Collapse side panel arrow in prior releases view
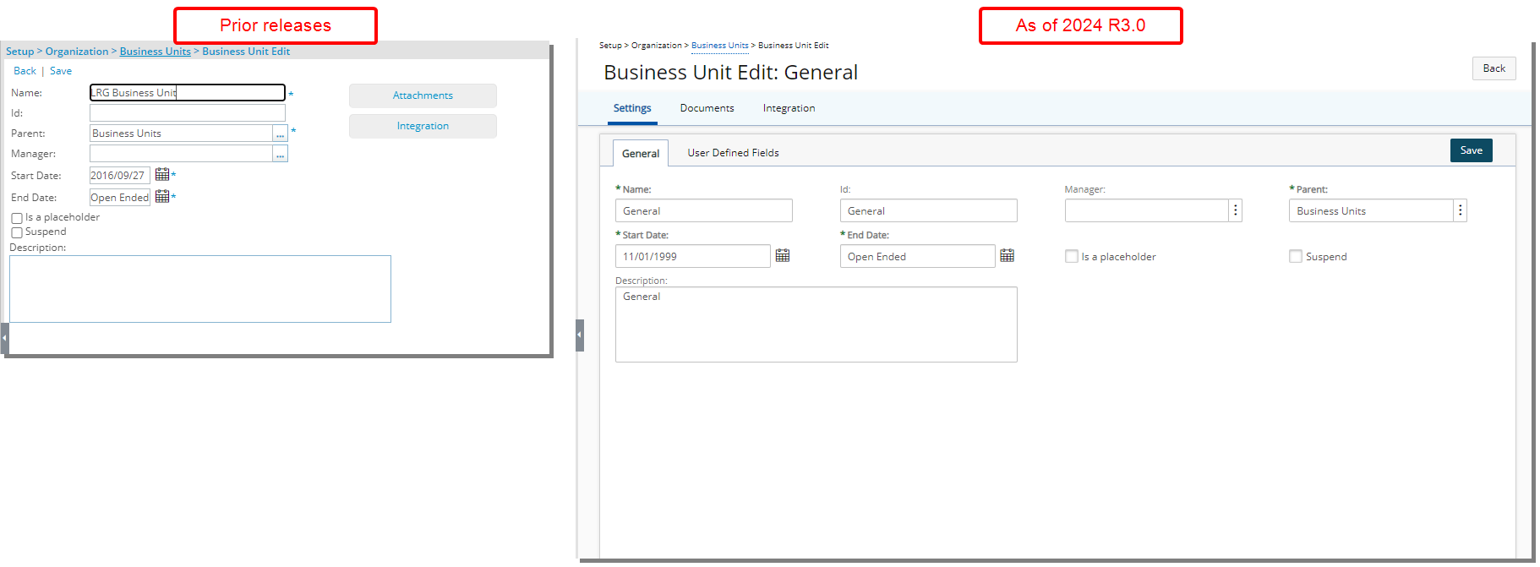This screenshot has width=1540, height=567. pyautogui.click(x=4, y=338)
